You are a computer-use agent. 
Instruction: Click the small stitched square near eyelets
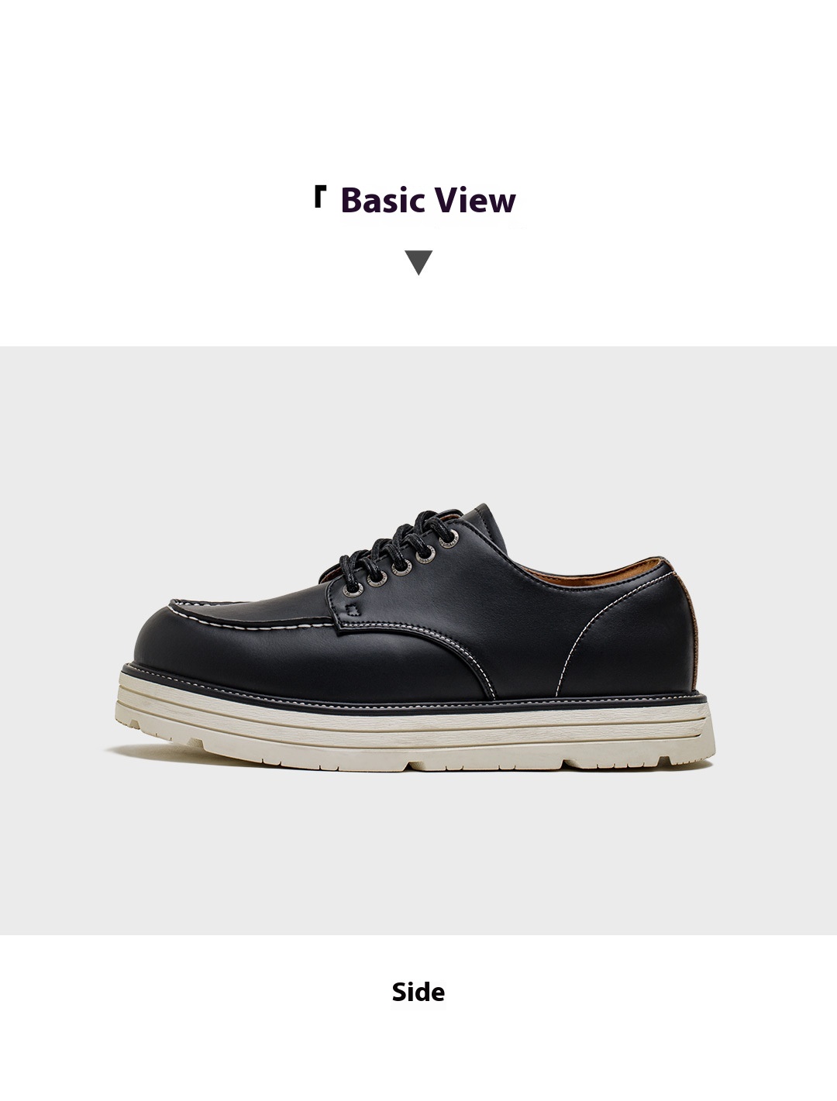click(354, 608)
